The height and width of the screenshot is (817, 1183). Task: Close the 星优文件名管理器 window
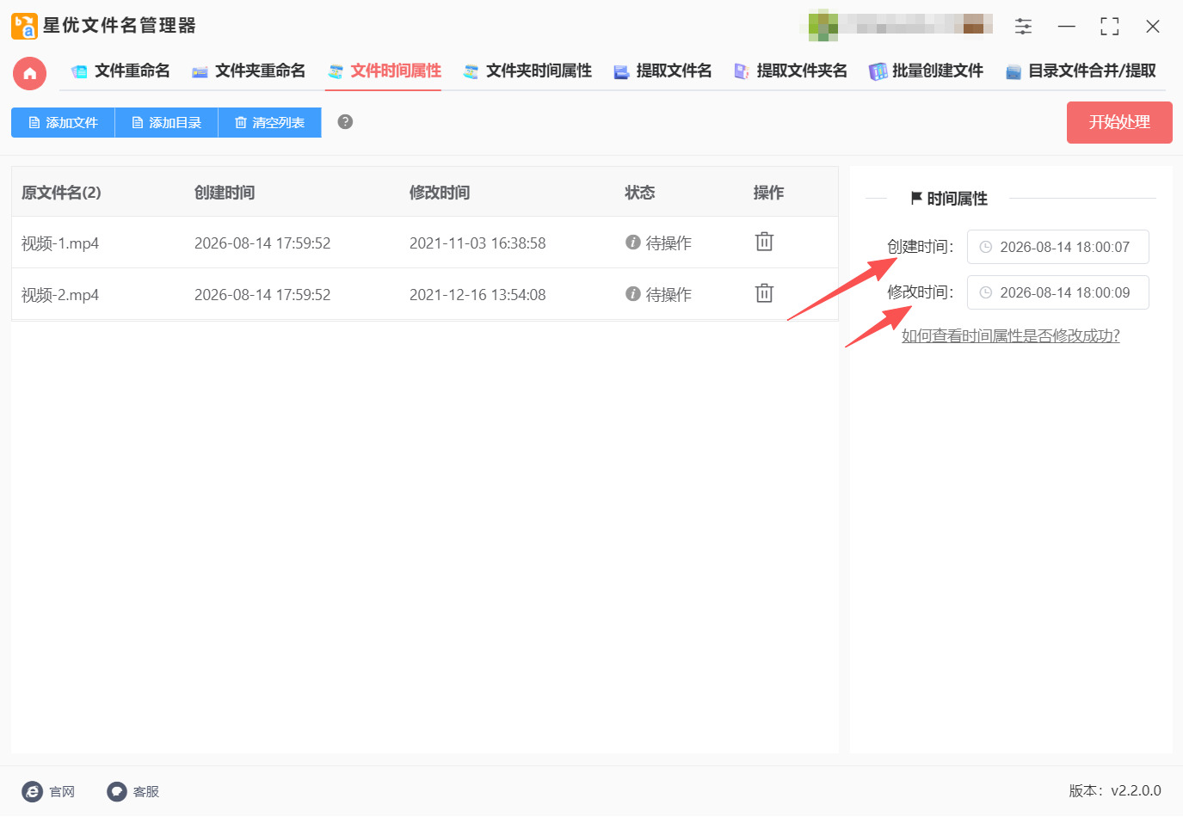[1153, 27]
